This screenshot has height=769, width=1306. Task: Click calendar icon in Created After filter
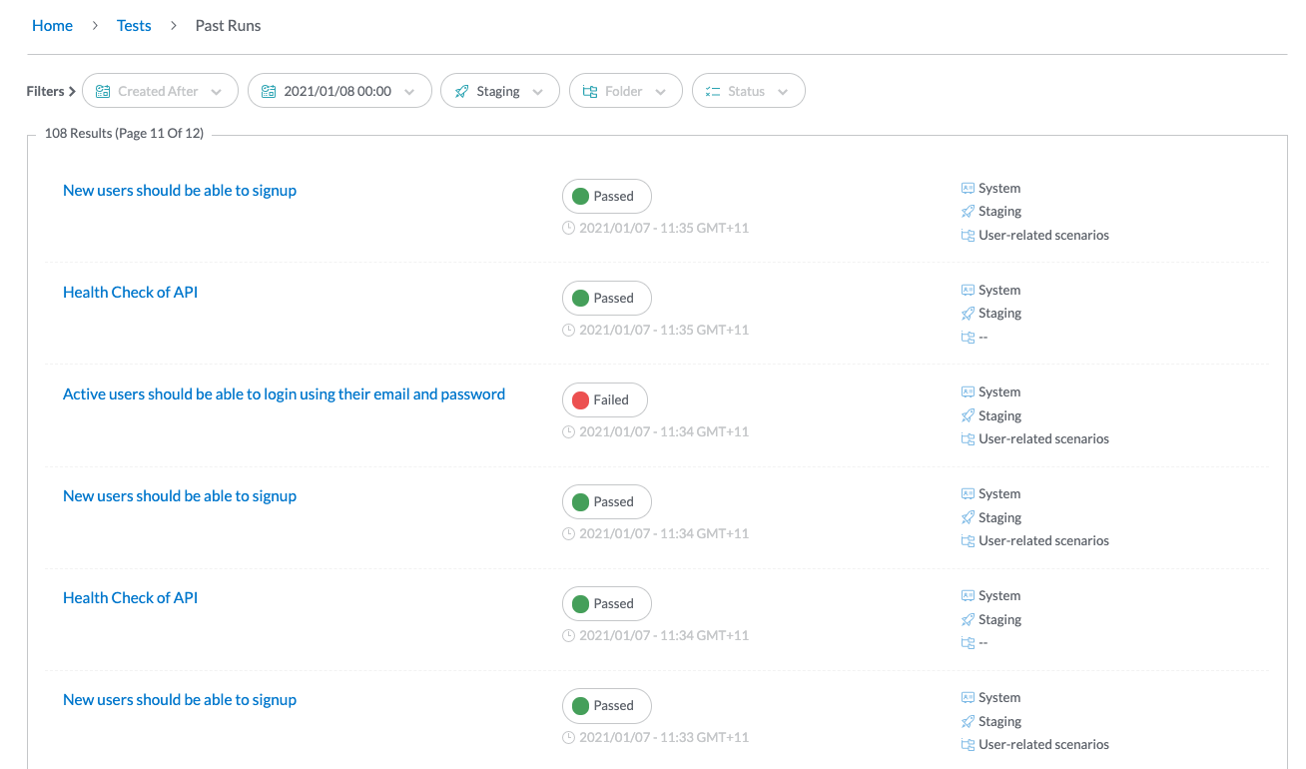[103, 91]
